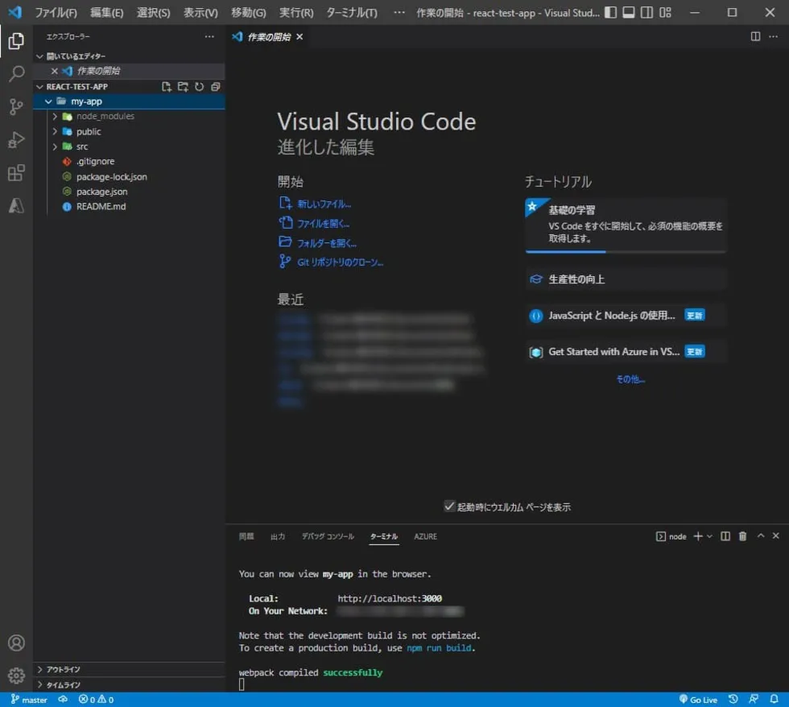Open the new terminal launch profile dropdown

[709, 536]
